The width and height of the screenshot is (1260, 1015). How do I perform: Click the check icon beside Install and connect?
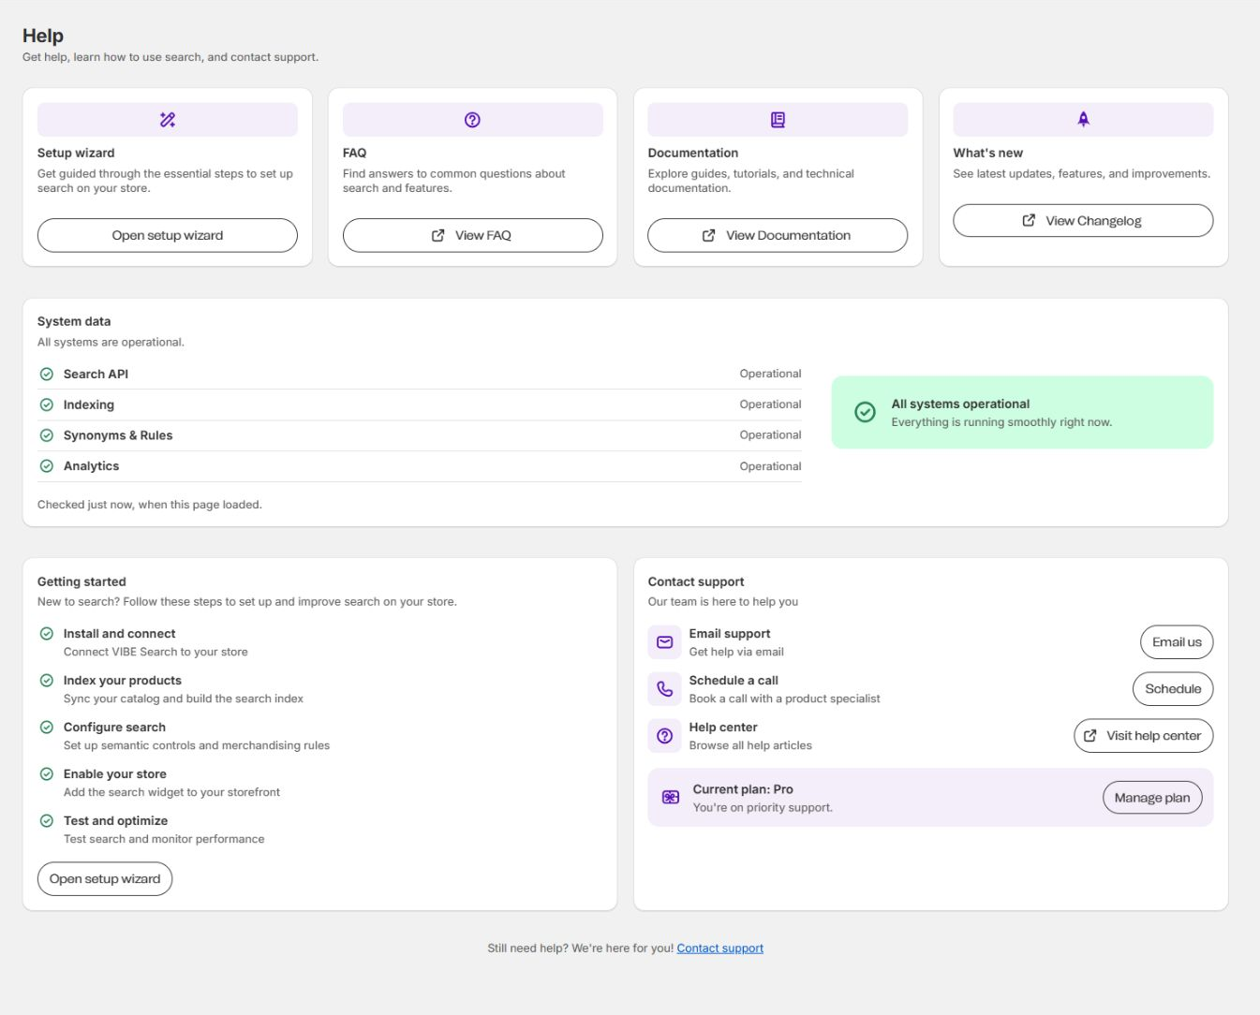(x=47, y=634)
